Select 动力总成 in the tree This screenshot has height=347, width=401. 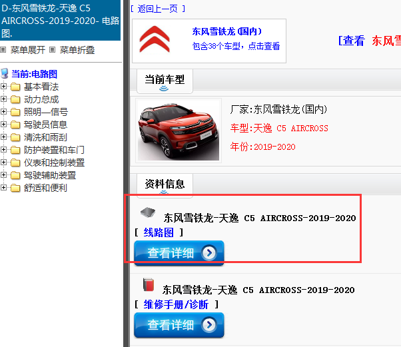click(41, 99)
